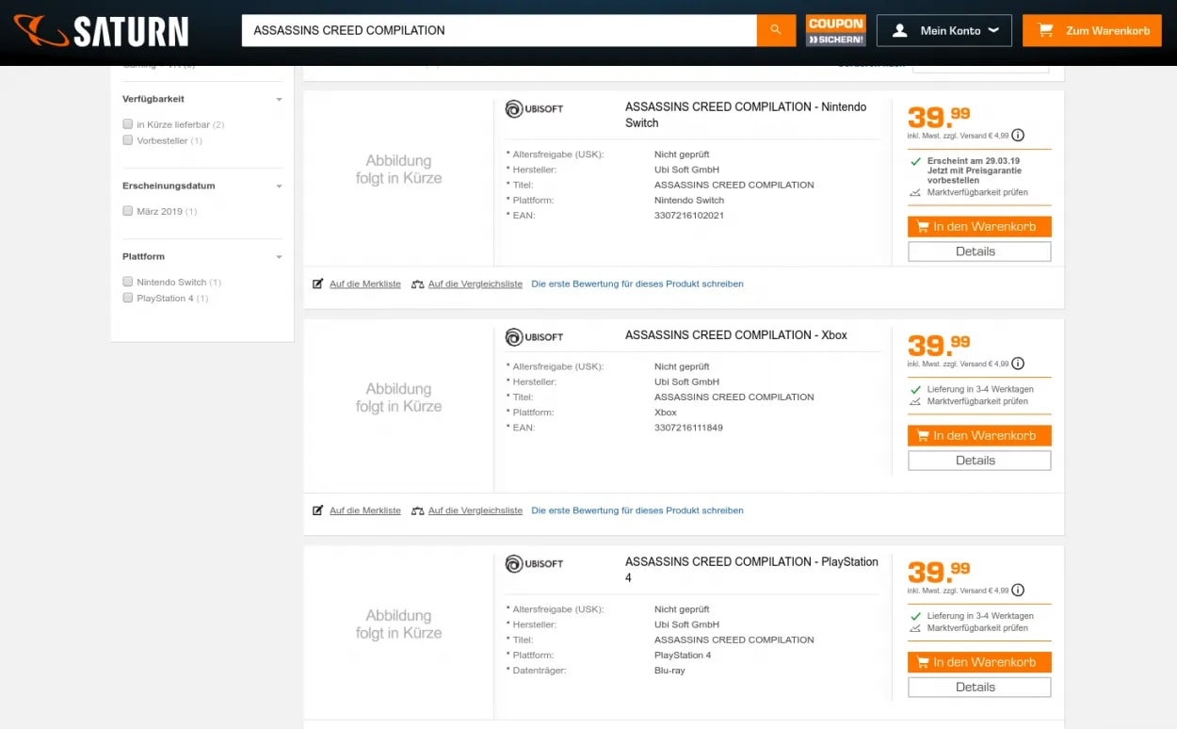The image size is (1177, 729).
Task: Click the Saturn logo in header
Action: 102,31
